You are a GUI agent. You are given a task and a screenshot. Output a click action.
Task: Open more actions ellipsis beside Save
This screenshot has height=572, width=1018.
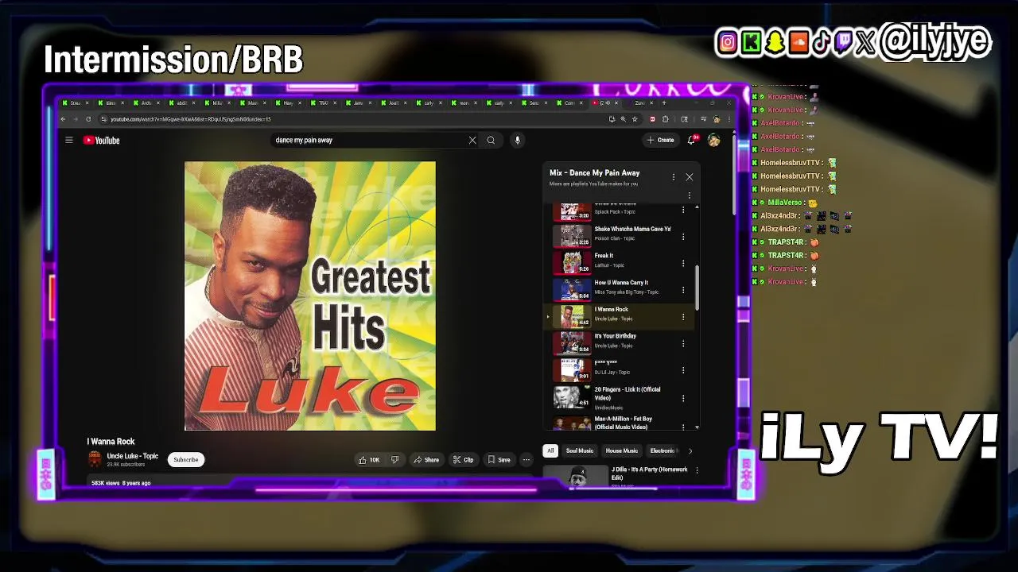pos(526,459)
